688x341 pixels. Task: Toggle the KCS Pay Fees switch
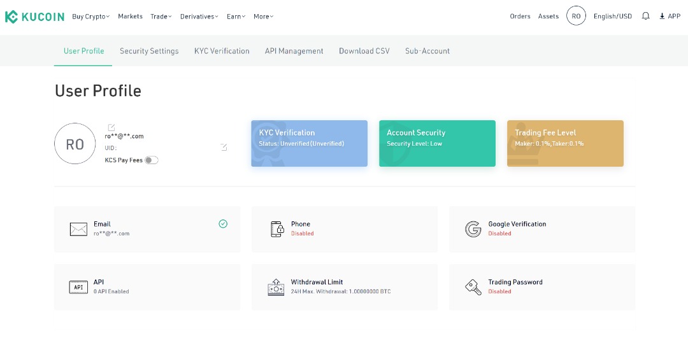[x=151, y=160]
